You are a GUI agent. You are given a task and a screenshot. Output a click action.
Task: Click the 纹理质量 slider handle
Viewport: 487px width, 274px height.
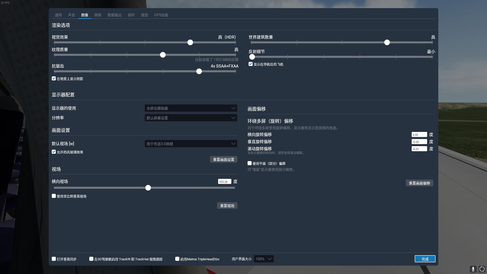tap(163, 55)
